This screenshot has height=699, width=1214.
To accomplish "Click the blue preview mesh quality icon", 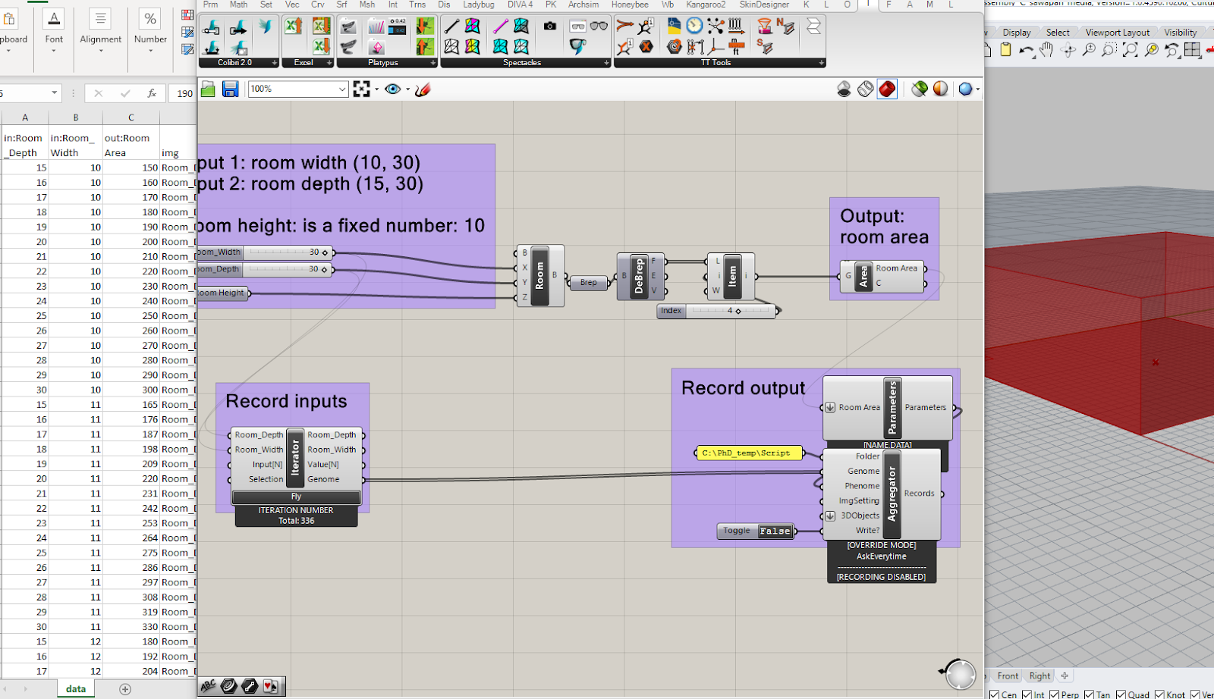I will click(x=965, y=89).
